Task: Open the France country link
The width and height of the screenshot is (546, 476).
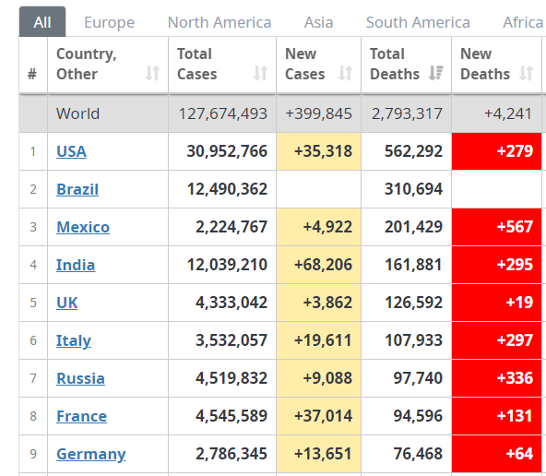Action: pyautogui.click(x=81, y=416)
